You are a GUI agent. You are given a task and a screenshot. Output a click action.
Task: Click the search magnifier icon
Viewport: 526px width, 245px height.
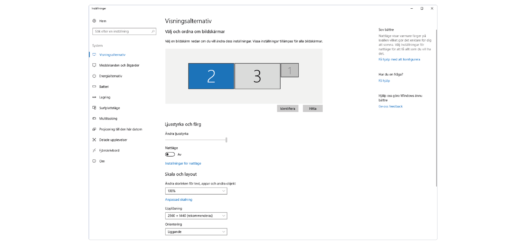[x=153, y=32]
